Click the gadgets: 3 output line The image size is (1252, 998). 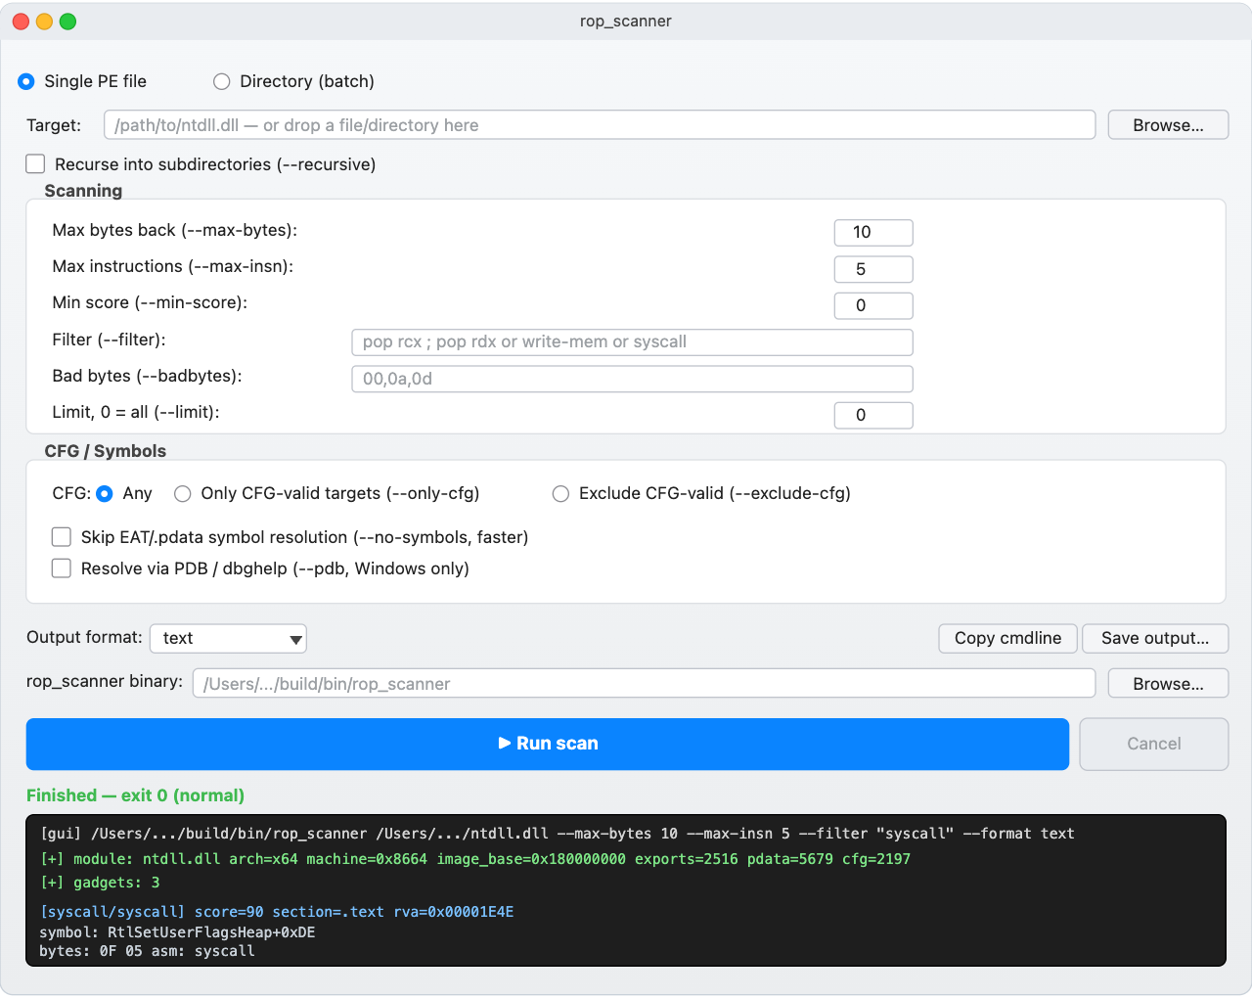[x=100, y=883]
